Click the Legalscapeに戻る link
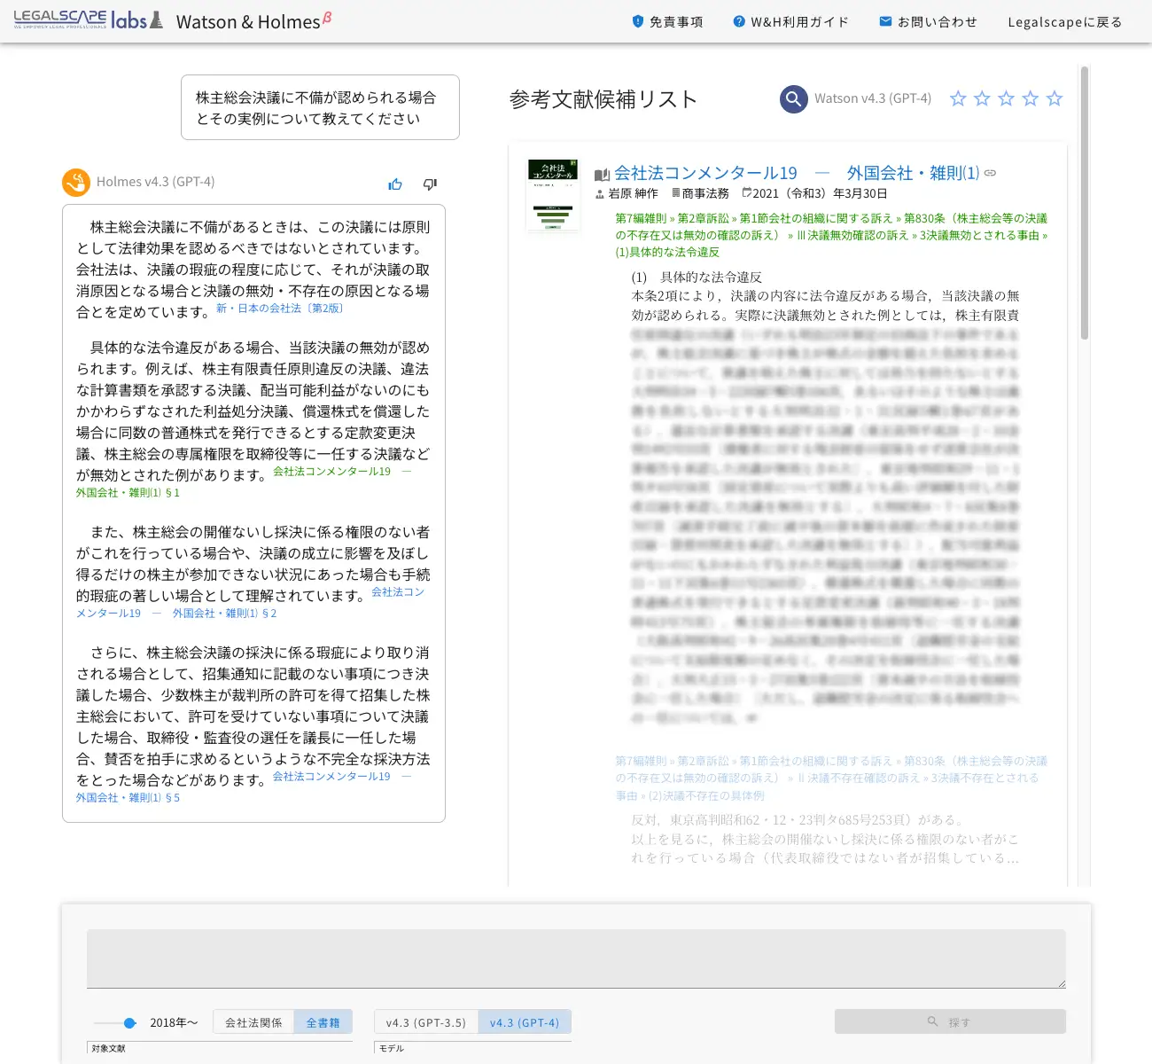1152x1064 pixels. coord(1065,21)
